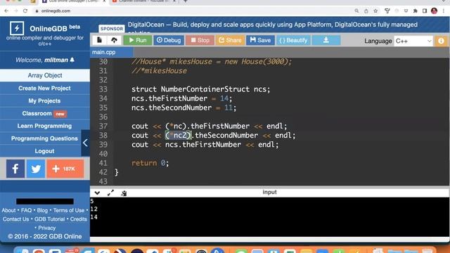
Task: Bookmark this page with the star icon
Action: 375,11
